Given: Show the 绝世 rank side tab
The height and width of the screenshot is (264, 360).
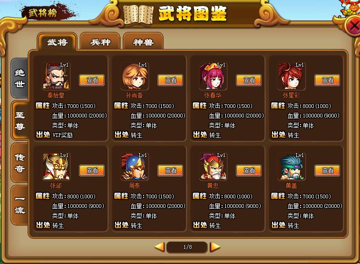Looking at the screenshot, I should [x=19, y=78].
